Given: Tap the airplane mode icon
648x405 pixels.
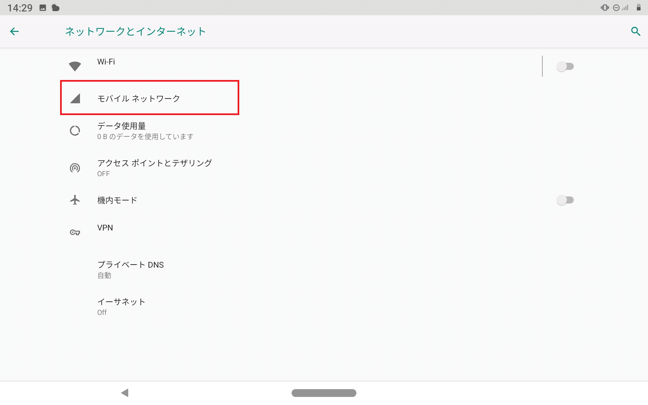Looking at the screenshot, I should click(x=75, y=200).
